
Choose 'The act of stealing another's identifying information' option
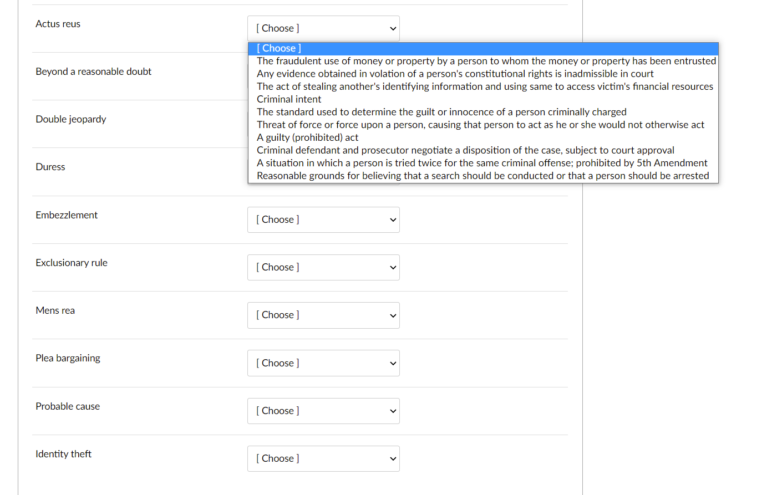483,86
